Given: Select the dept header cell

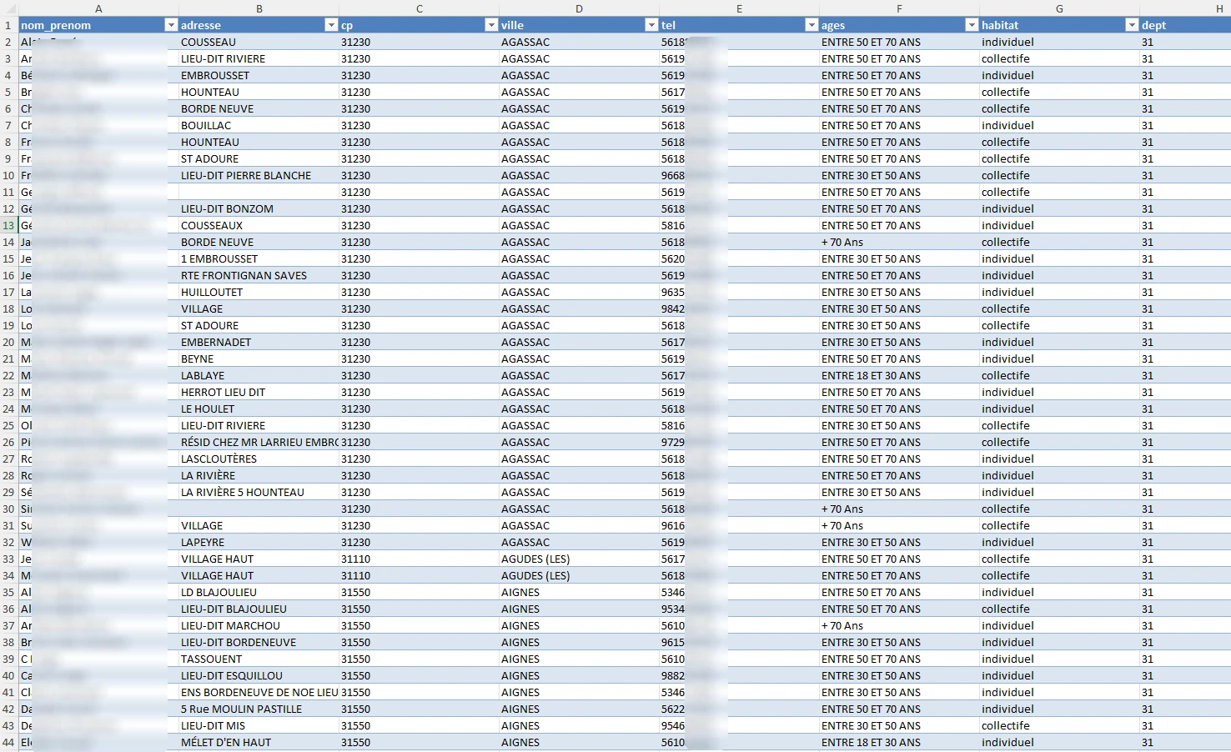Looking at the screenshot, I should pyautogui.click(x=1184, y=25).
